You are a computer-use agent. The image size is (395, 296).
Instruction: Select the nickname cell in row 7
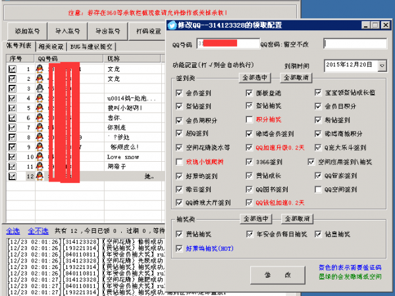point(133,128)
